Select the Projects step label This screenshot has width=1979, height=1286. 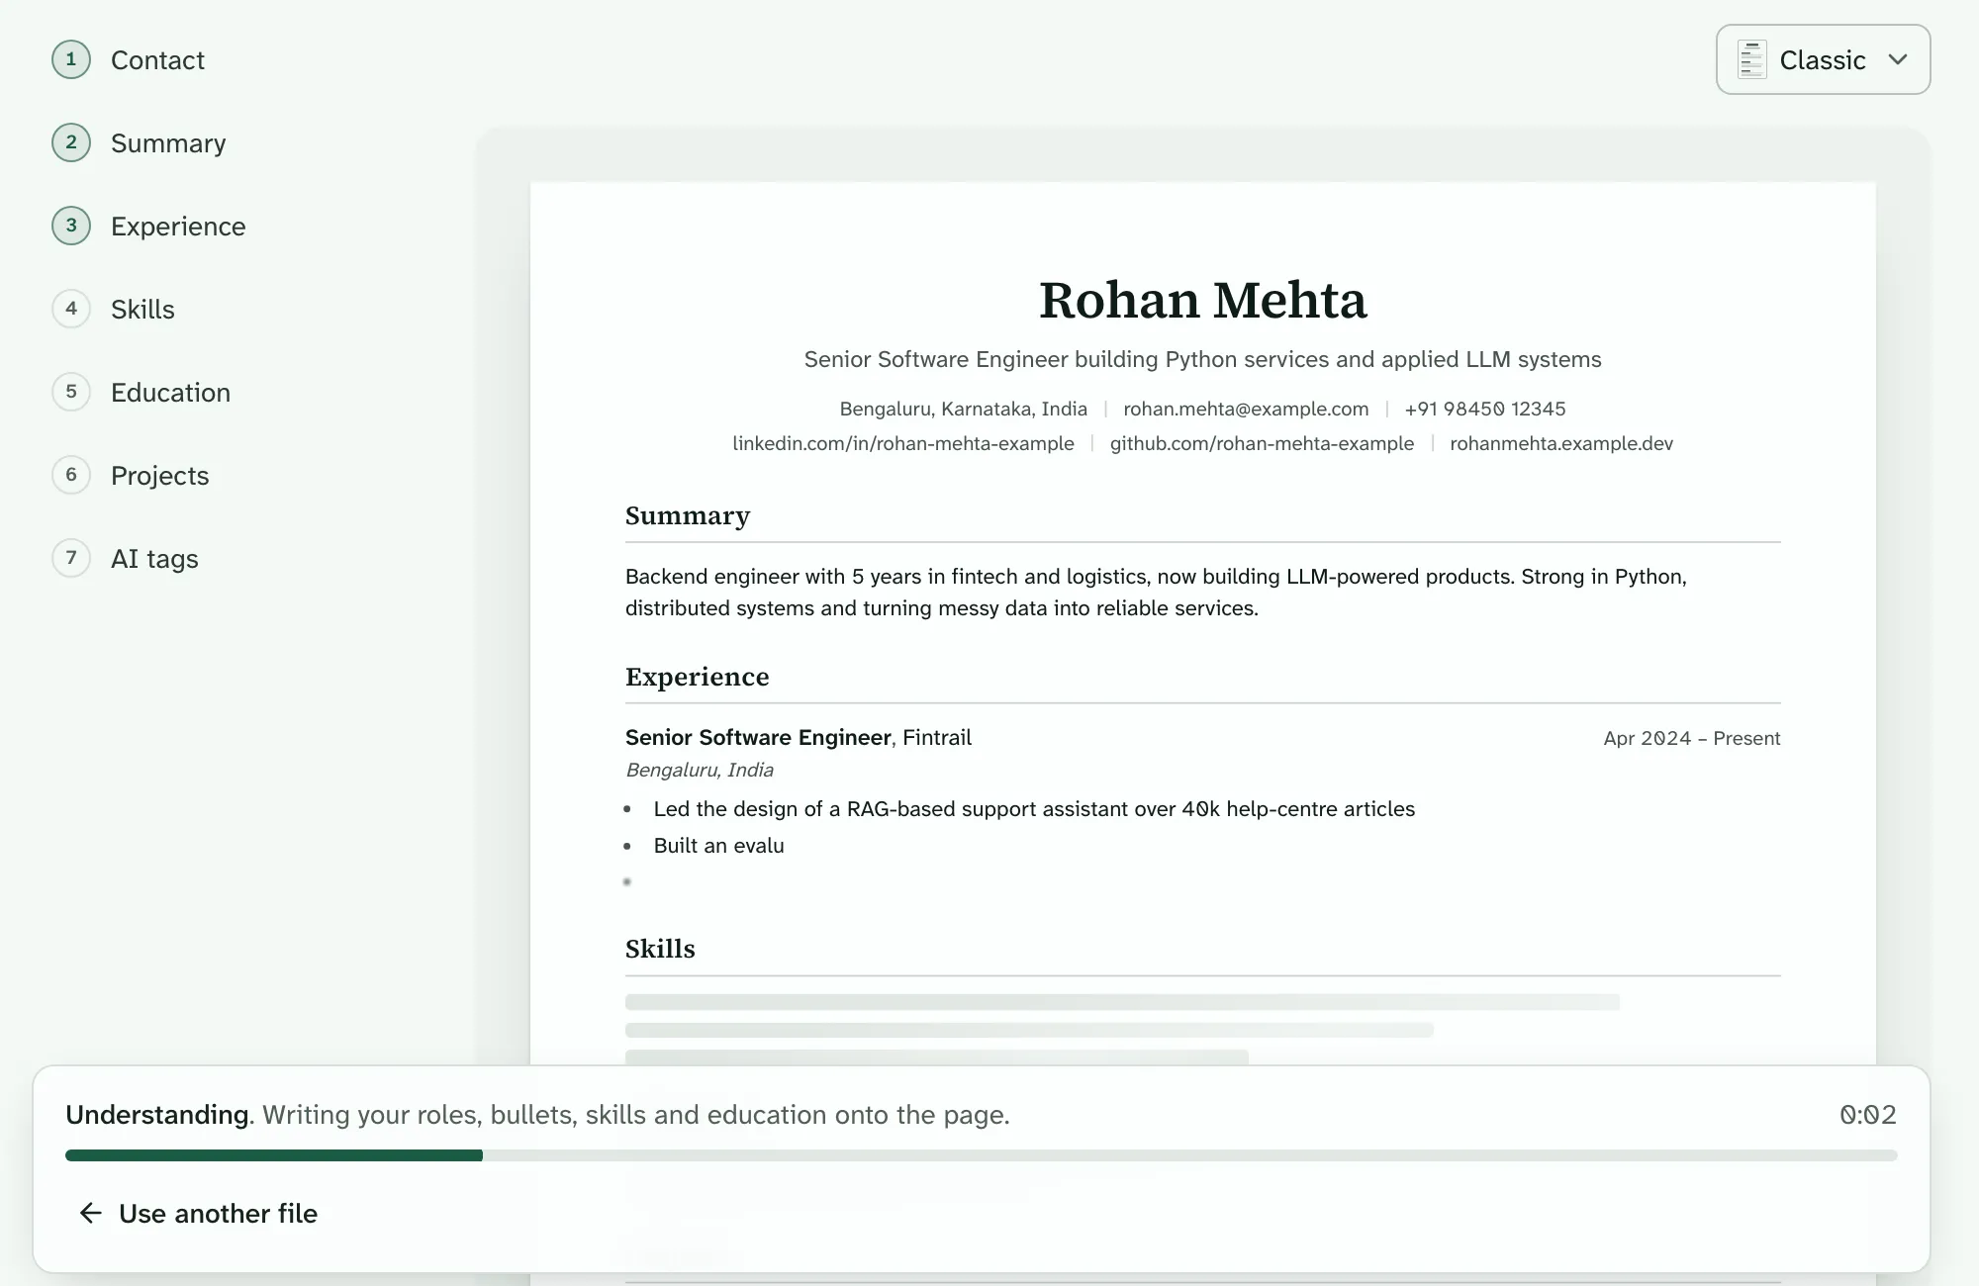tap(159, 476)
